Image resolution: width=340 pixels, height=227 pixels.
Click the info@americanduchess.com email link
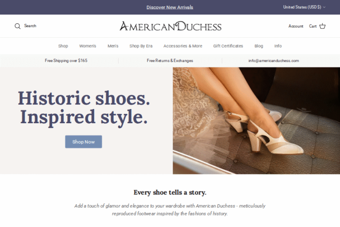point(274,61)
